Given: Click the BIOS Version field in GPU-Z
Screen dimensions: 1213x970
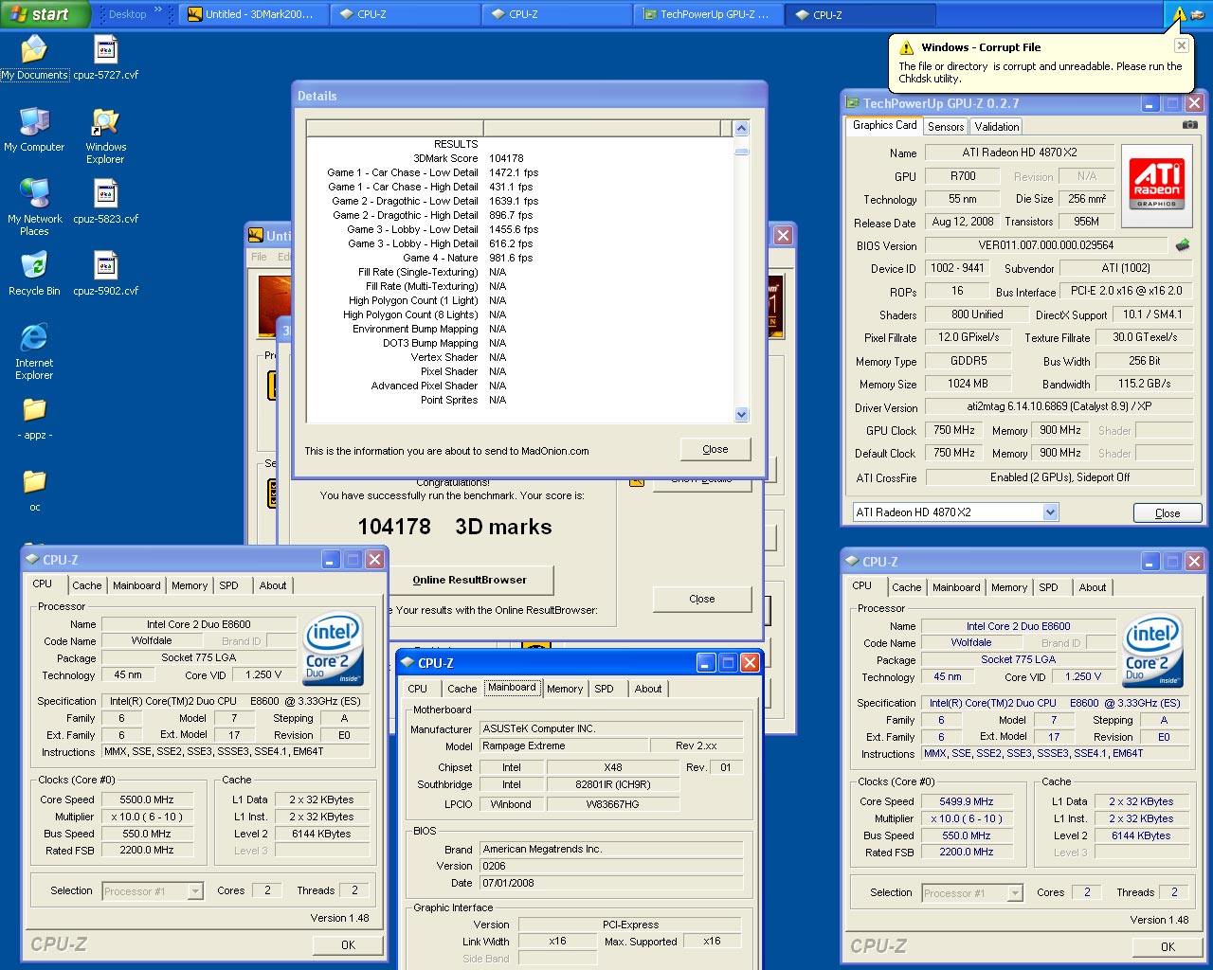Looking at the screenshot, I should pyautogui.click(x=1046, y=245).
